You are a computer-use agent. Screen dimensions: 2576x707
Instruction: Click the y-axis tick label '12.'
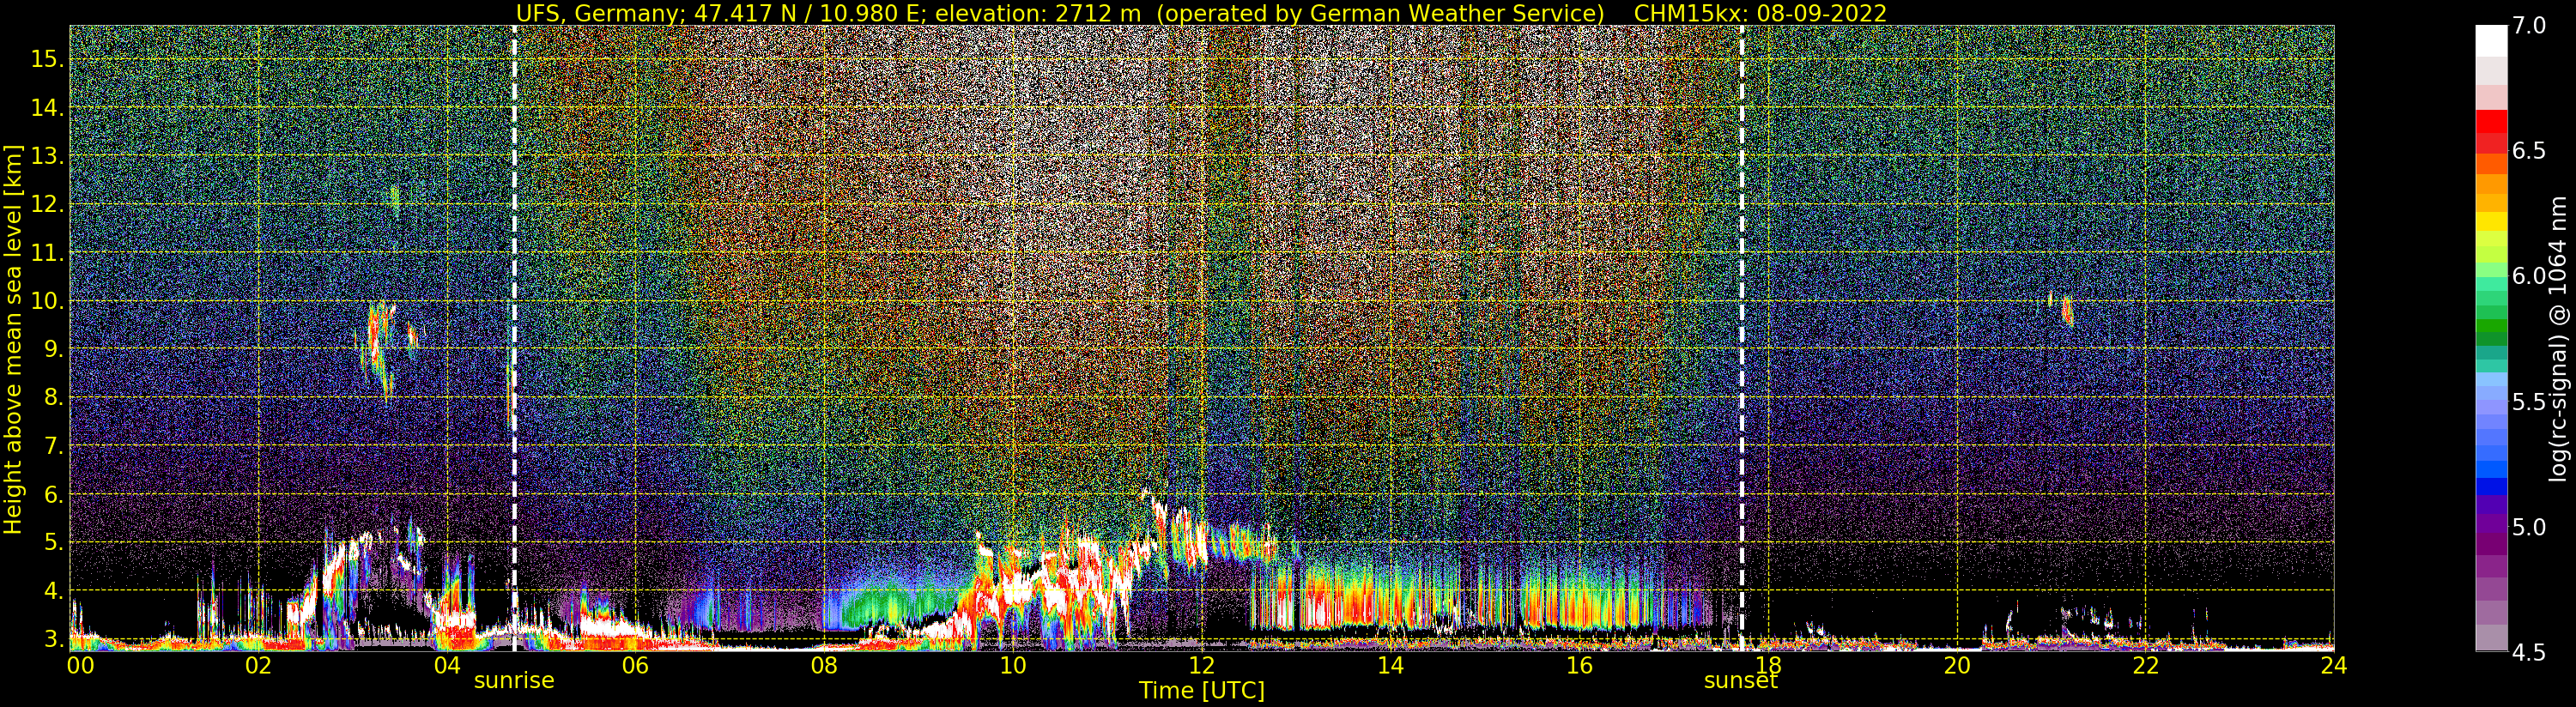tap(47, 204)
